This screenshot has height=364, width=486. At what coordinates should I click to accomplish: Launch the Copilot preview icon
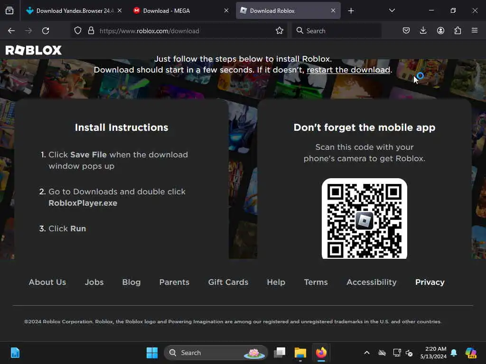(471, 353)
